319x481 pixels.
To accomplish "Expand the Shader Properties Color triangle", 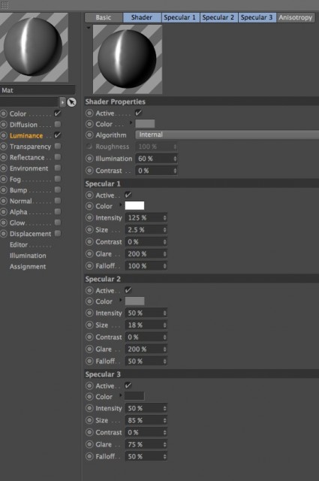I will [x=131, y=123].
